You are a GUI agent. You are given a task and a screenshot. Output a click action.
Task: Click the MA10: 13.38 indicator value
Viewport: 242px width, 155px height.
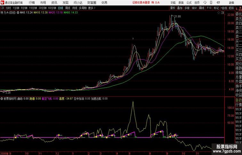pos(41,13)
